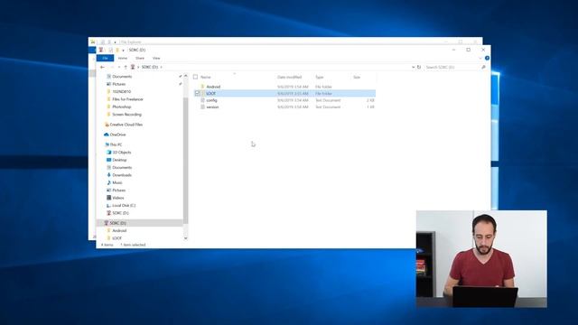Image resolution: width=578 pixels, height=325 pixels.
Task: Expand the ribbon using the chevron
Action: click(480, 58)
